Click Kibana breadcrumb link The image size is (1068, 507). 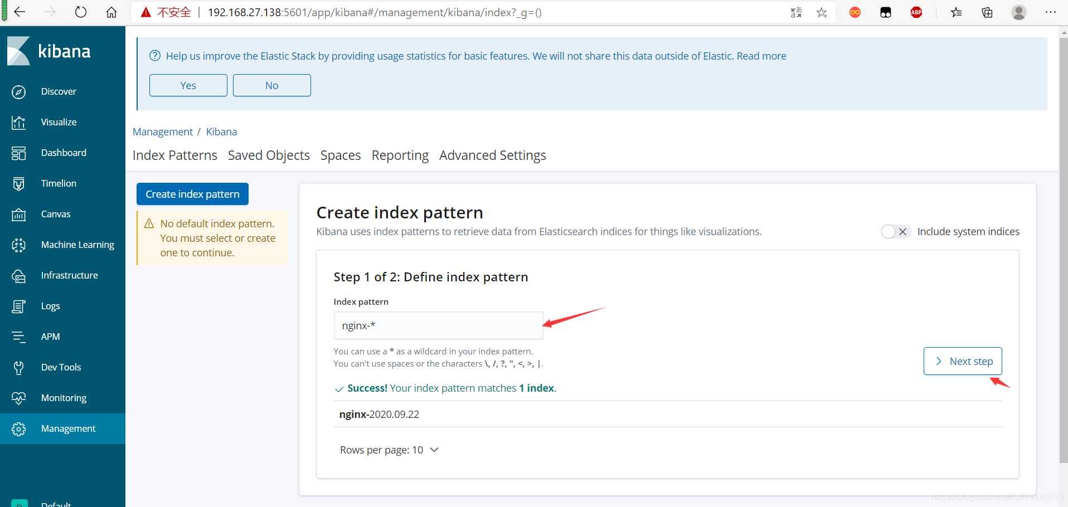(x=221, y=132)
